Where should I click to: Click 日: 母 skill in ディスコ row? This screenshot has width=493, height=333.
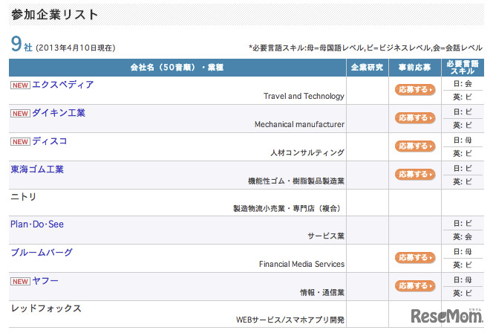coord(463,140)
